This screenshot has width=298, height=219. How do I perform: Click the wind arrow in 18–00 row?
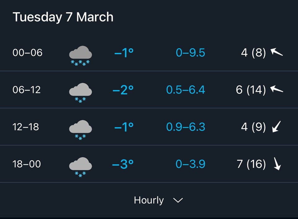[x=277, y=164]
